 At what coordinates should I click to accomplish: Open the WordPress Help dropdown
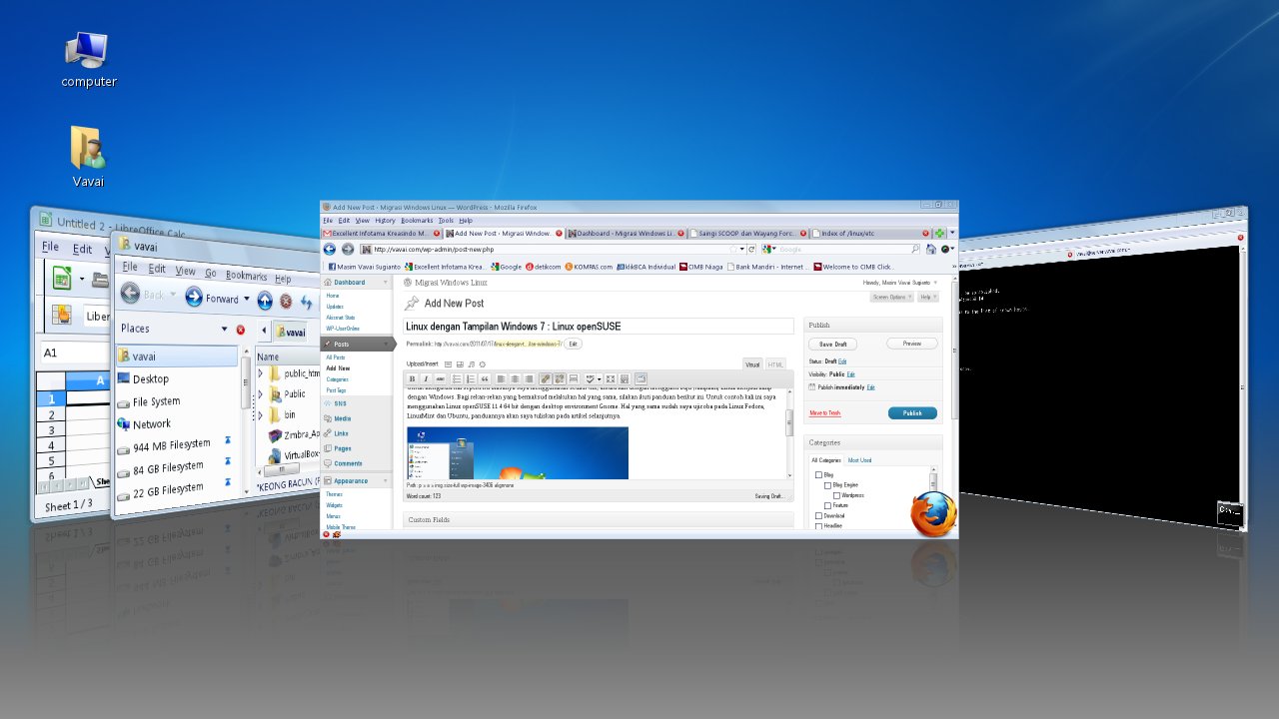927,297
